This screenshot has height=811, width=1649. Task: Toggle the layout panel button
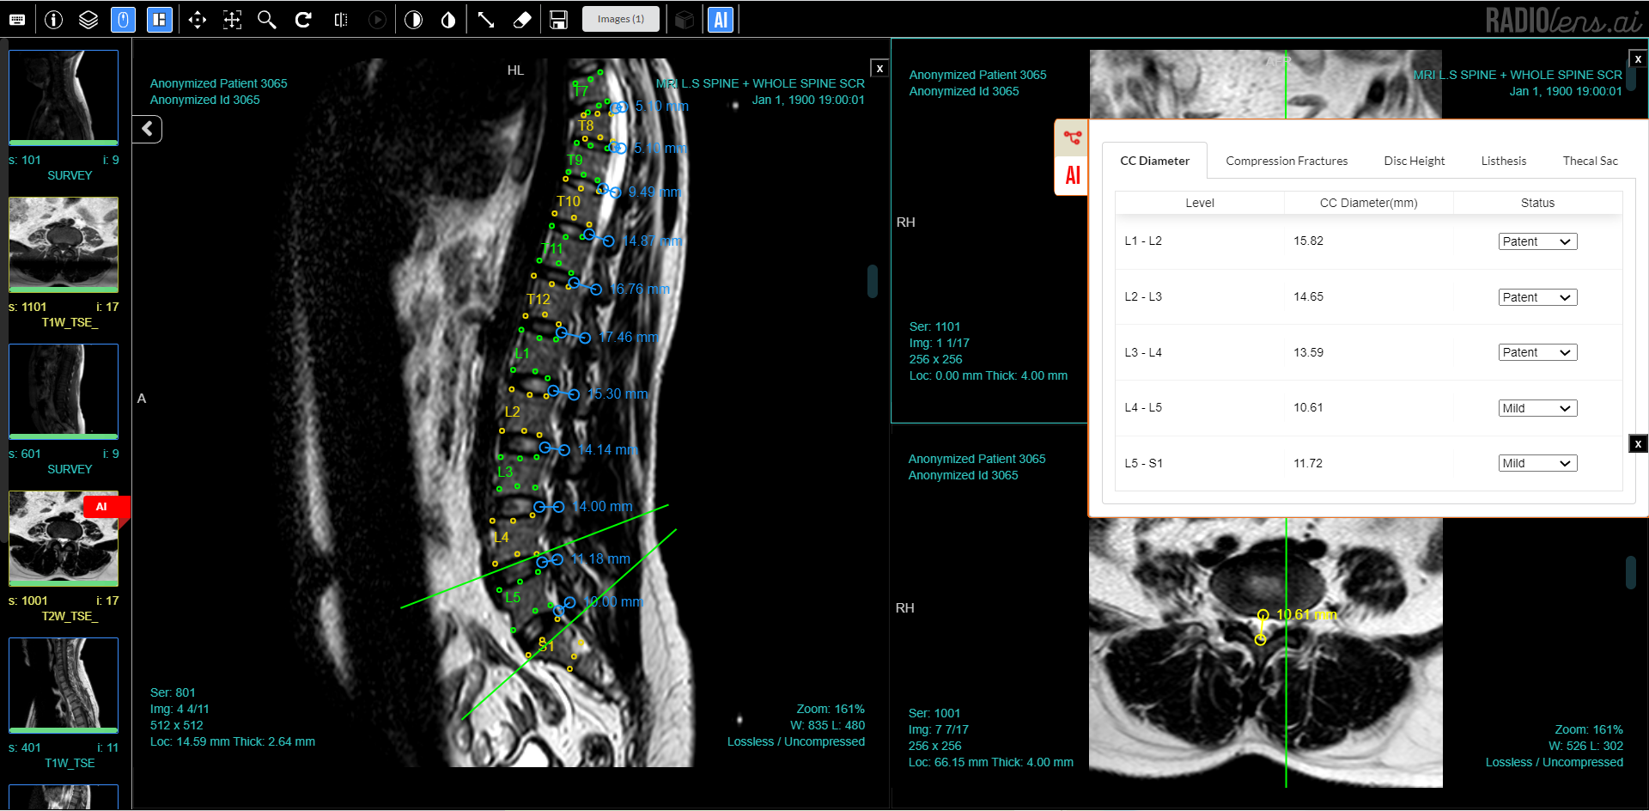pos(160,20)
